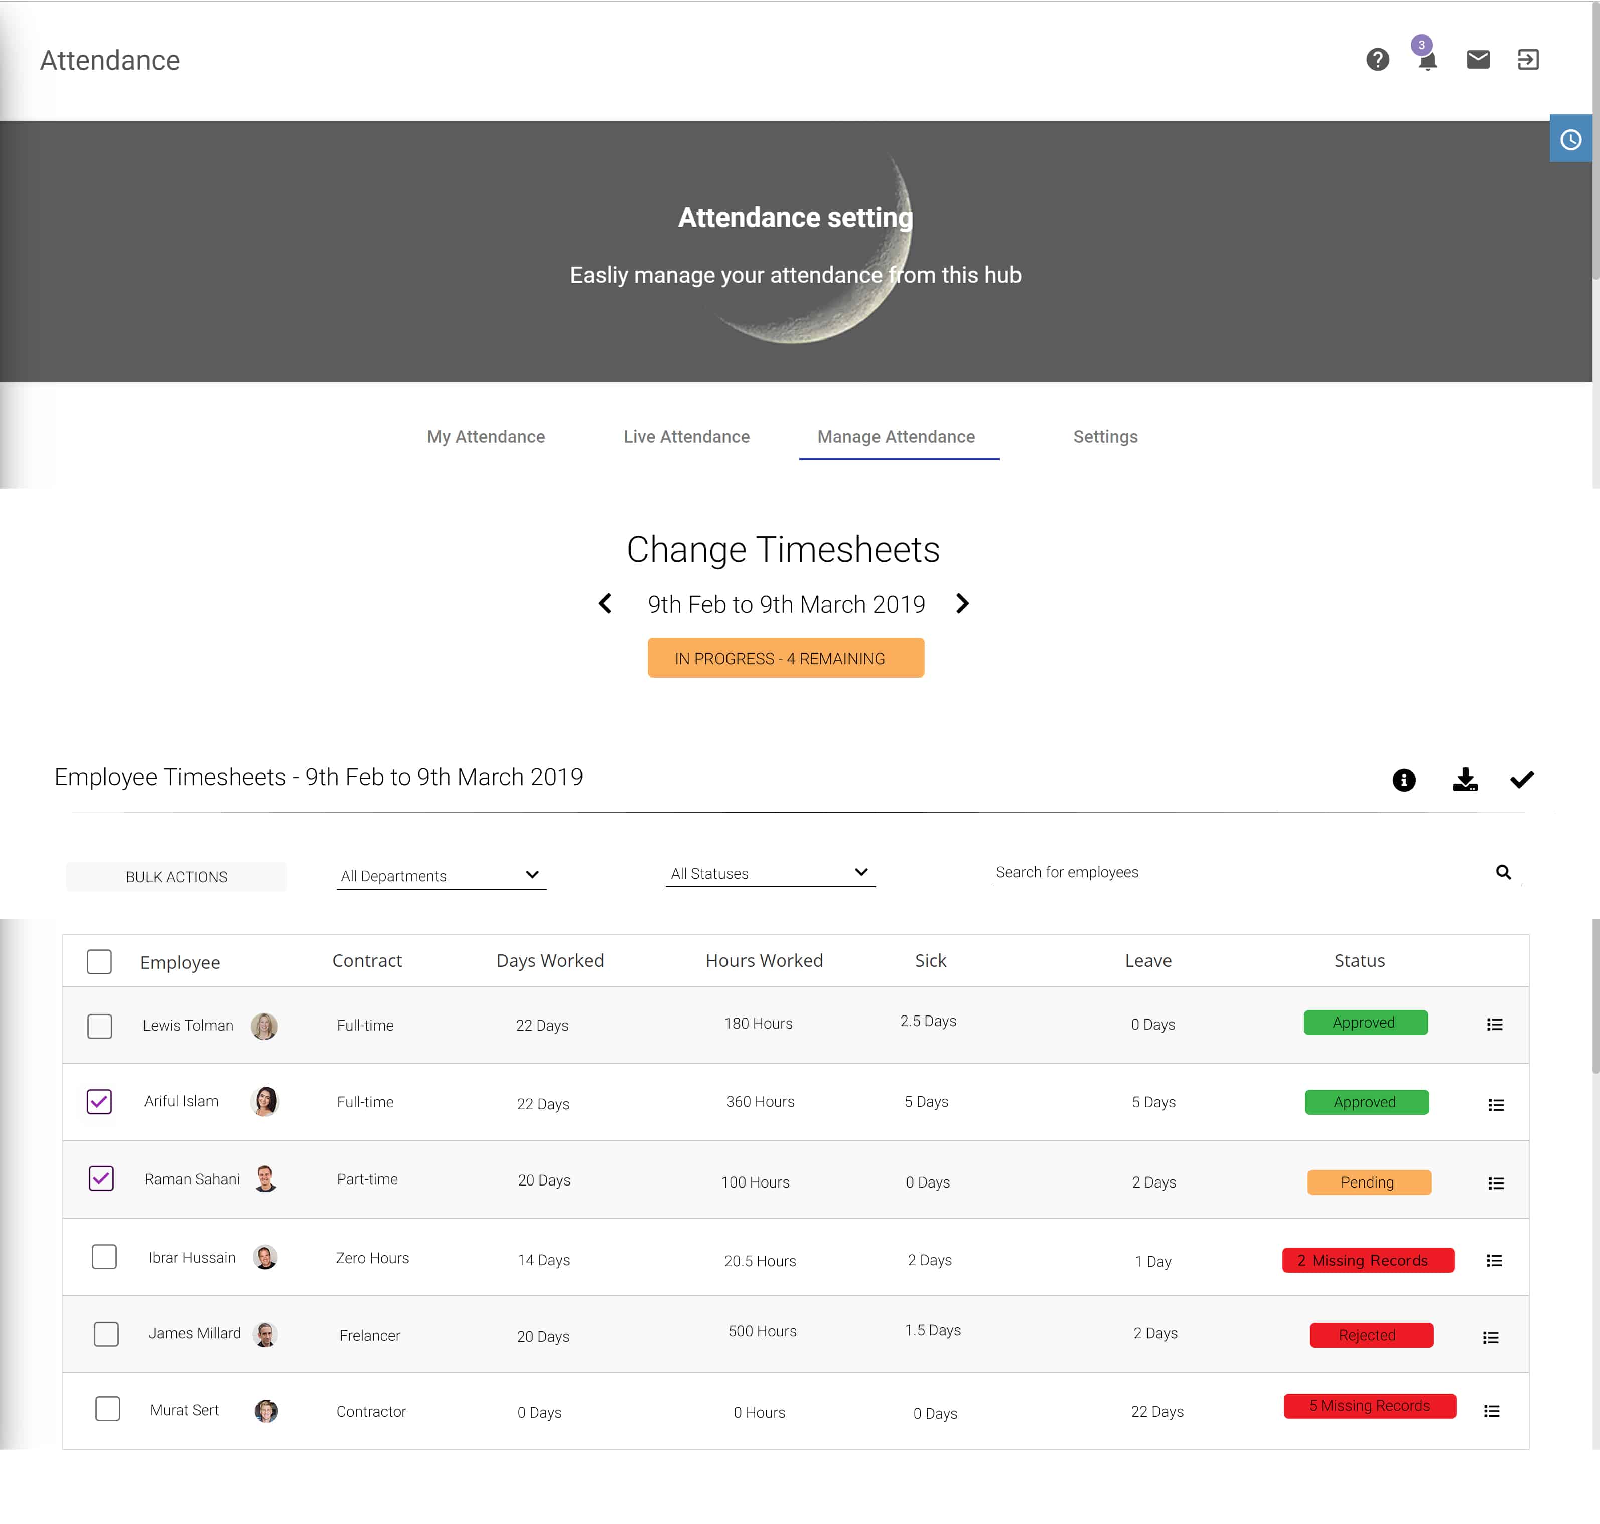Check the Murat Sert row checkbox
The width and height of the screenshot is (1600, 1524).
tap(107, 1409)
